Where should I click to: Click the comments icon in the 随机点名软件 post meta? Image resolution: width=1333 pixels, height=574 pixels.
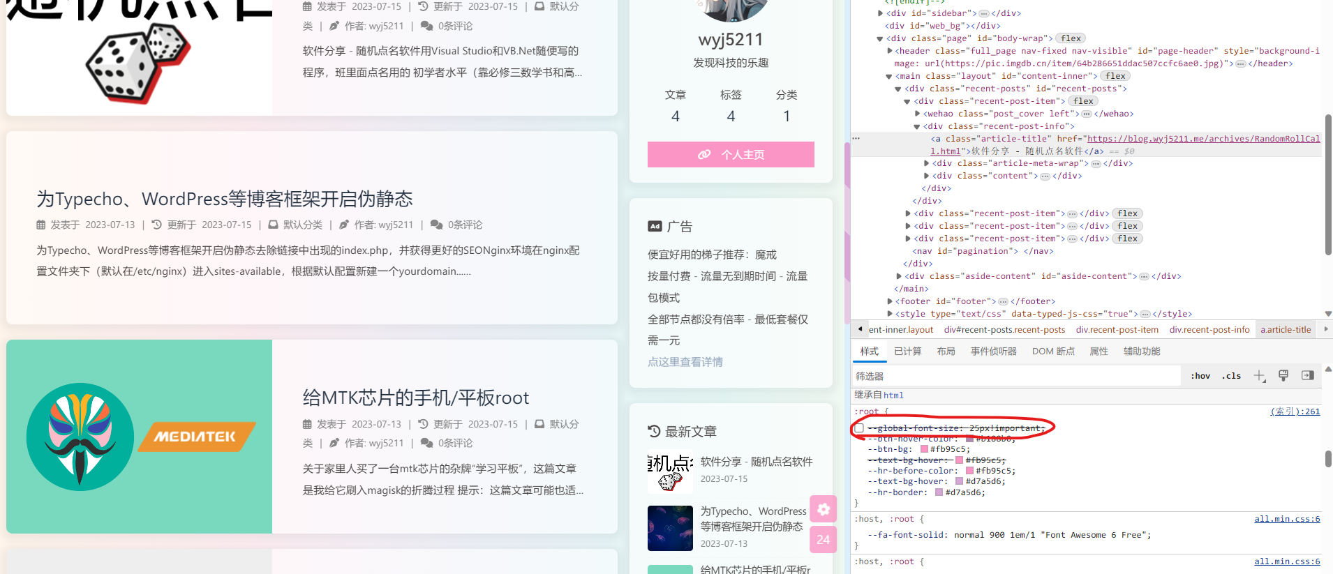pos(426,26)
